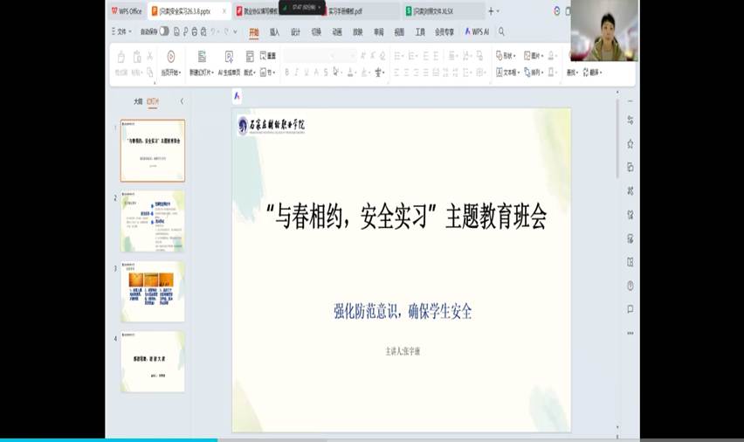Screen dimensions: 744x442
Task: Select the 开始 ribbon tab
Action: (254, 31)
